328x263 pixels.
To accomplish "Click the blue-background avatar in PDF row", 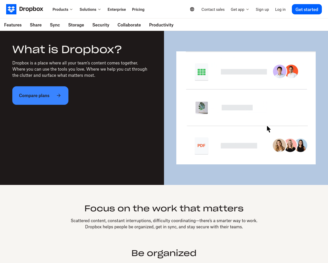I will click(301, 145).
